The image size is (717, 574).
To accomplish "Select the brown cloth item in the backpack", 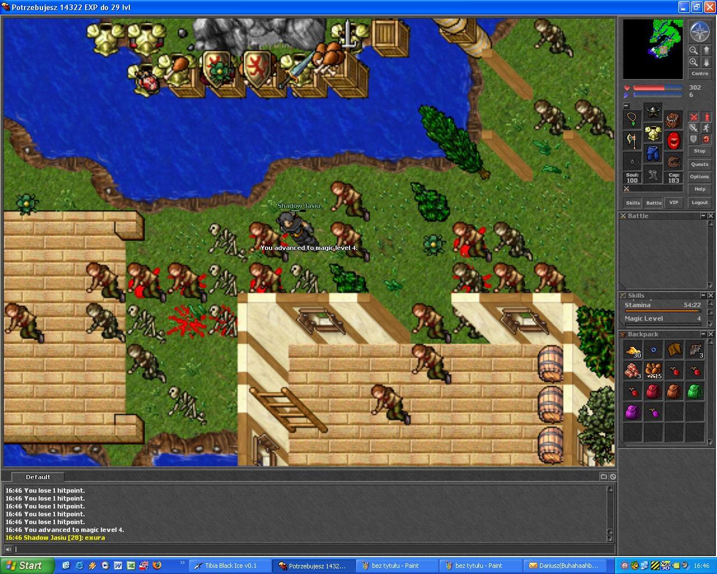I will coord(674,350).
